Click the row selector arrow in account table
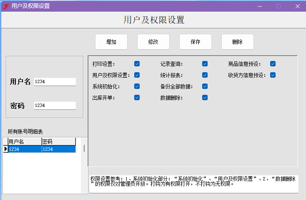The image size is (306, 200). pos(6,149)
